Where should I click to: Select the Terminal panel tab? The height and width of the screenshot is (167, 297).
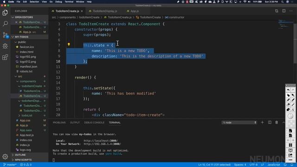(x=115, y=122)
